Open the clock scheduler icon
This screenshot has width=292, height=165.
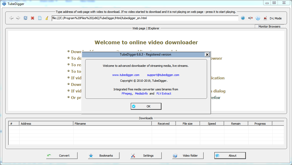click(x=258, y=18)
